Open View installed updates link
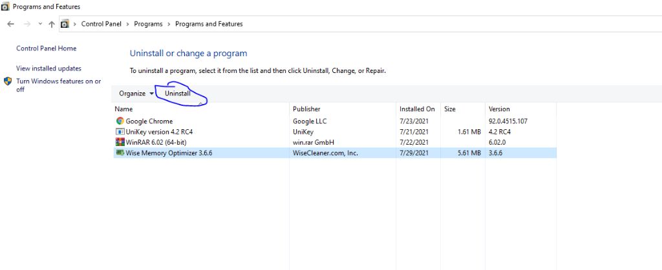662x270 pixels. tap(49, 68)
